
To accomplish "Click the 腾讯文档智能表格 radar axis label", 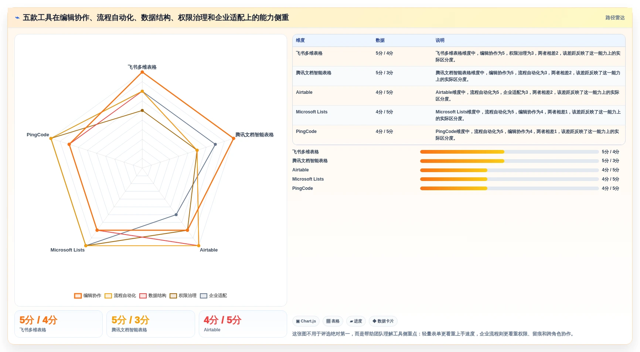I will (255, 135).
